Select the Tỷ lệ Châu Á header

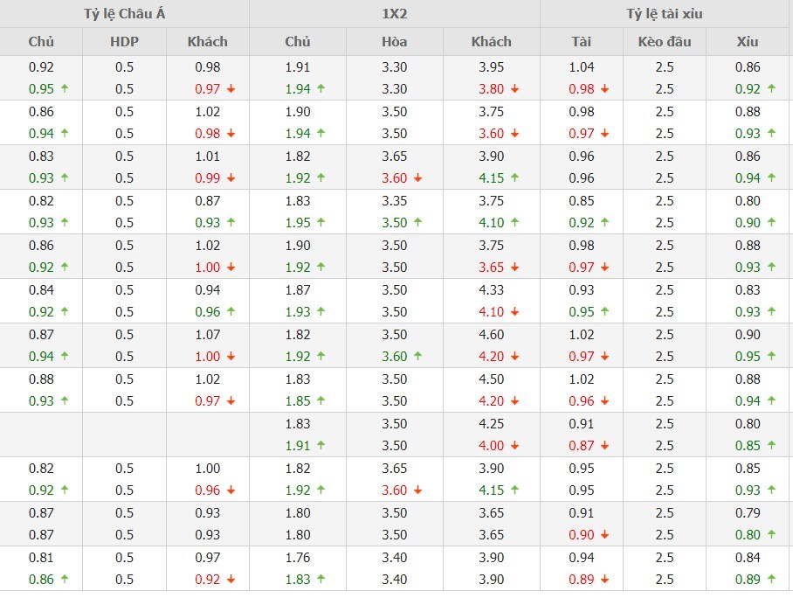tap(124, 14)
